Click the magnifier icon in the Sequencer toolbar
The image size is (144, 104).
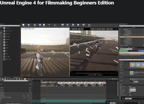(x=1, y=79)
